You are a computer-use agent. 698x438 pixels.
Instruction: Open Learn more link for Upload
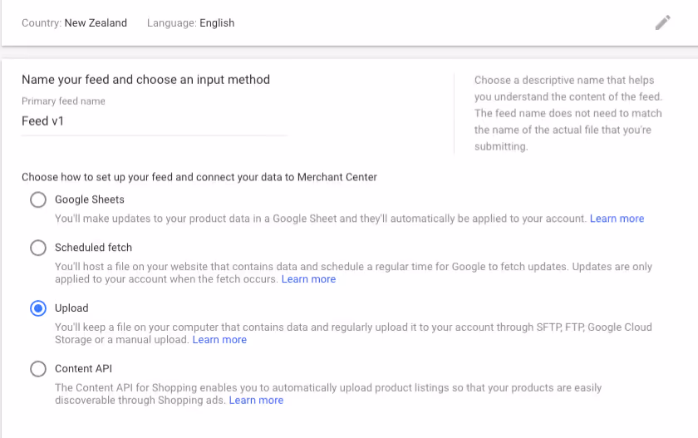tap(219, 340)
